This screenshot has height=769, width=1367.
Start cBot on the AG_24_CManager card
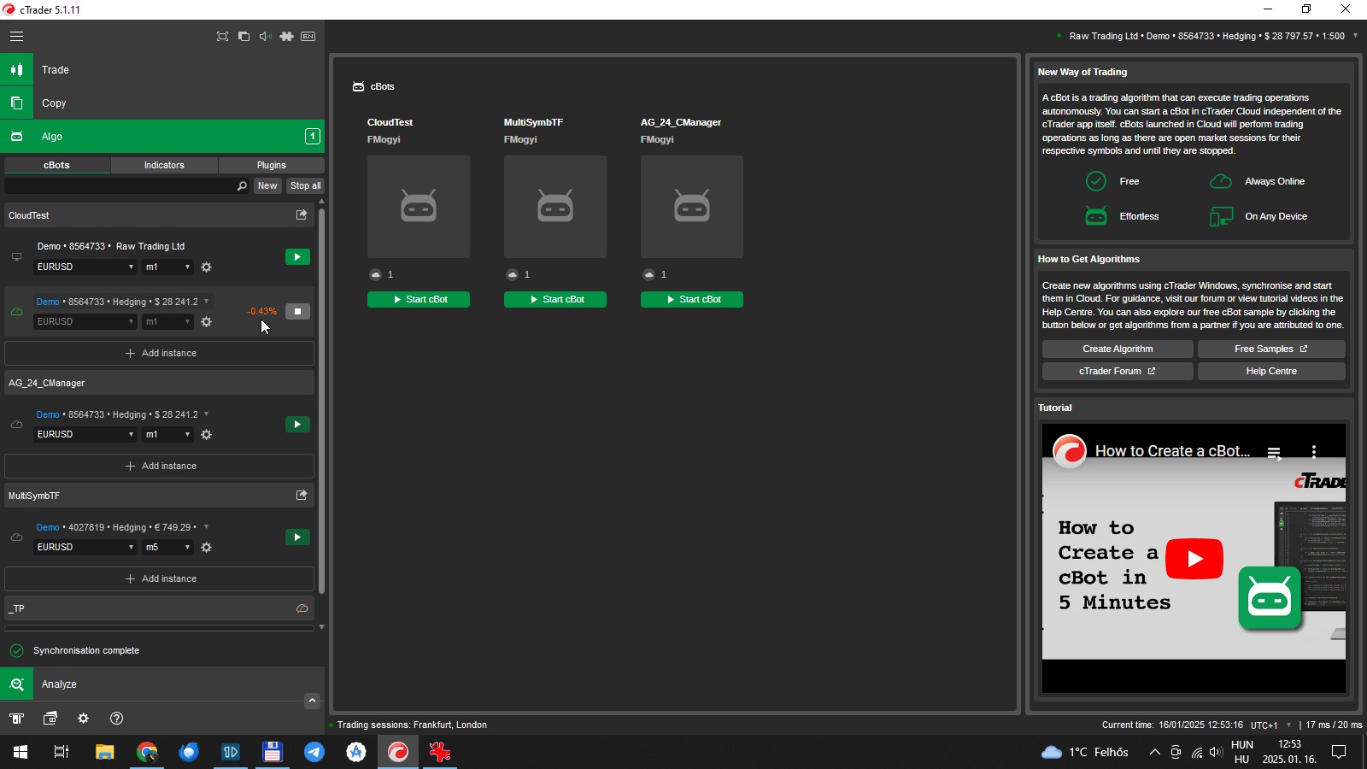(692, 300)
